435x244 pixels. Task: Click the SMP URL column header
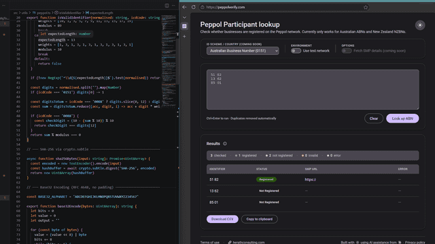(311, 169)
